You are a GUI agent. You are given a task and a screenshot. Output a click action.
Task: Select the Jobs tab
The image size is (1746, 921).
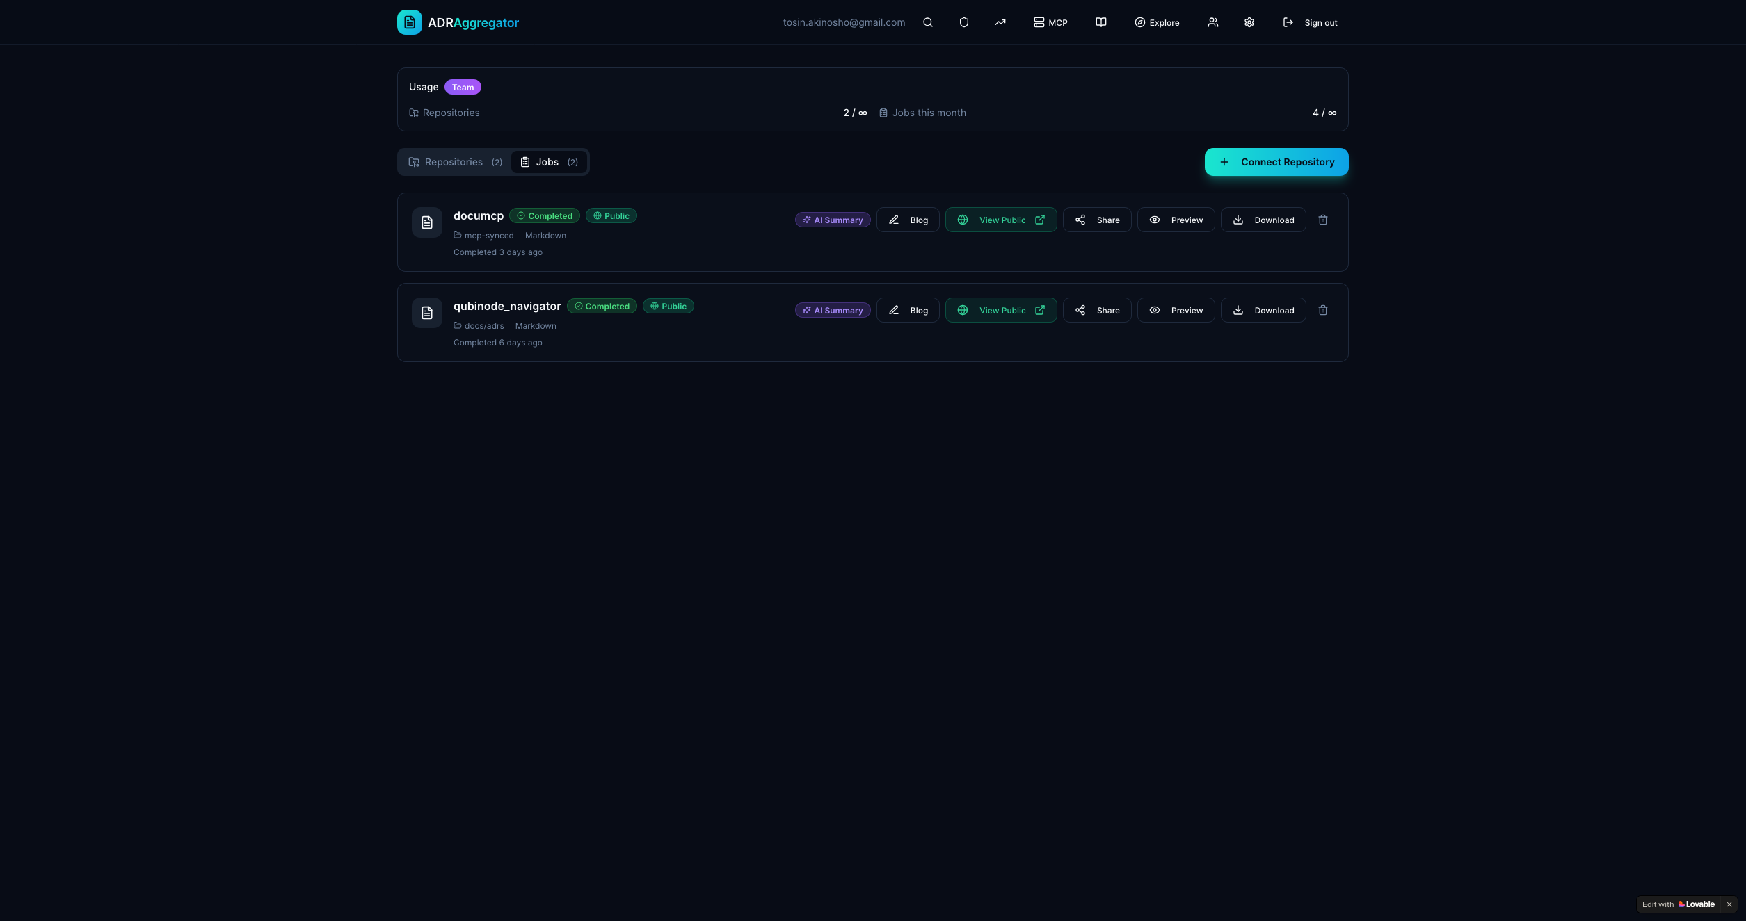549,162
